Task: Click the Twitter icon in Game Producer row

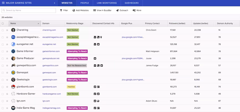Action: 95,58
